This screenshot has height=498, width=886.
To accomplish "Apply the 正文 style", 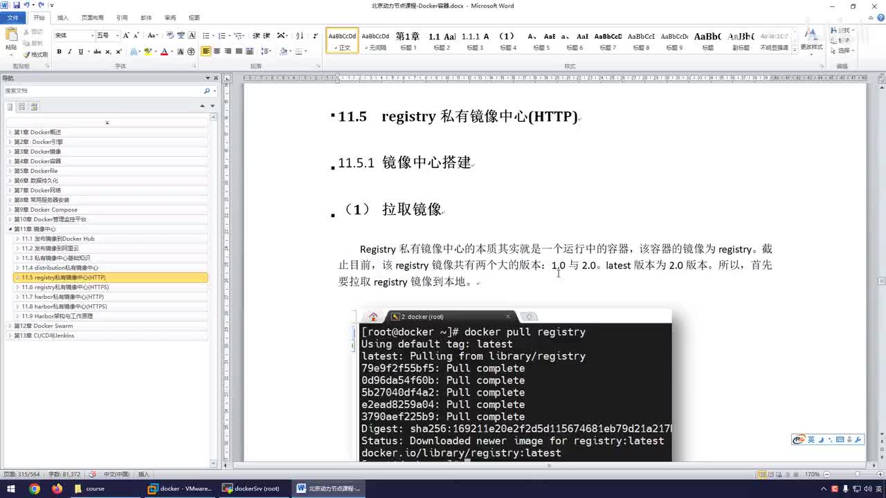I will [x=342, y=41].
